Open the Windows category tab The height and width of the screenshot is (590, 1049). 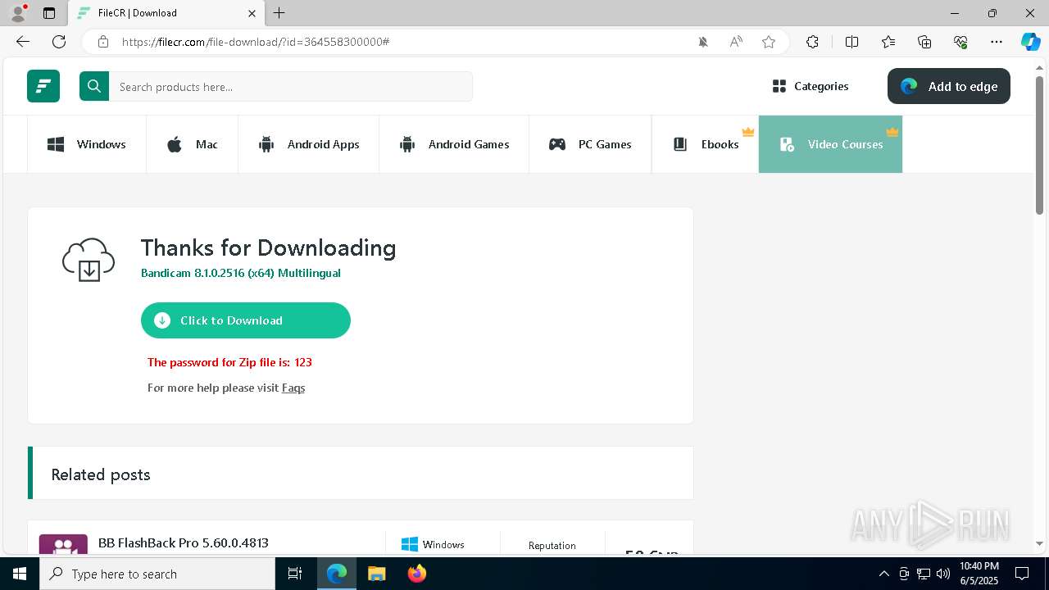(x=87, y=144)
